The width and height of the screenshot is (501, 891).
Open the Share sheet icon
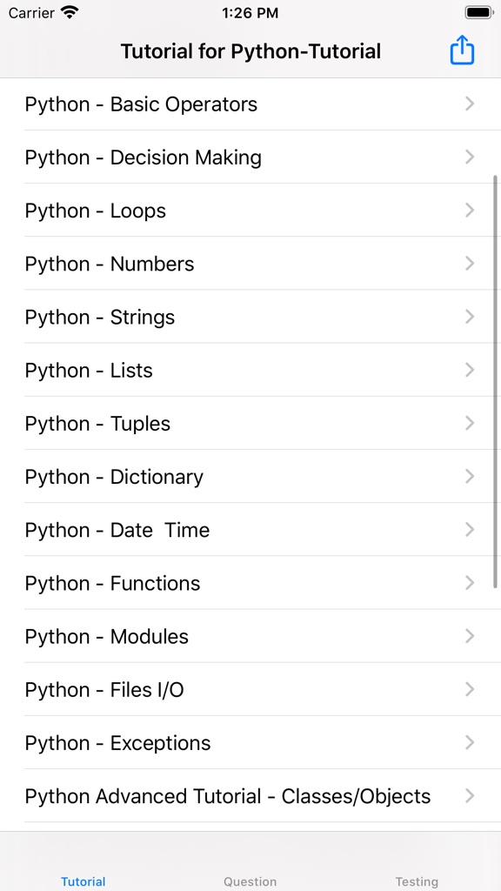(x=461, y=50)
